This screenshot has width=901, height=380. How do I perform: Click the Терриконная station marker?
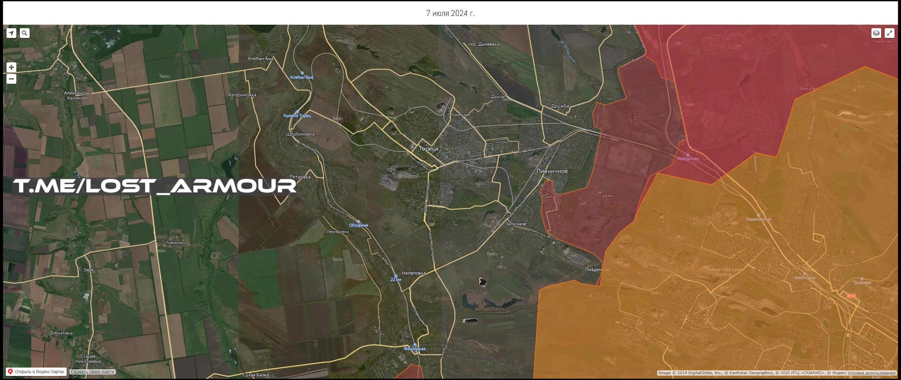(x=758, y=215)
